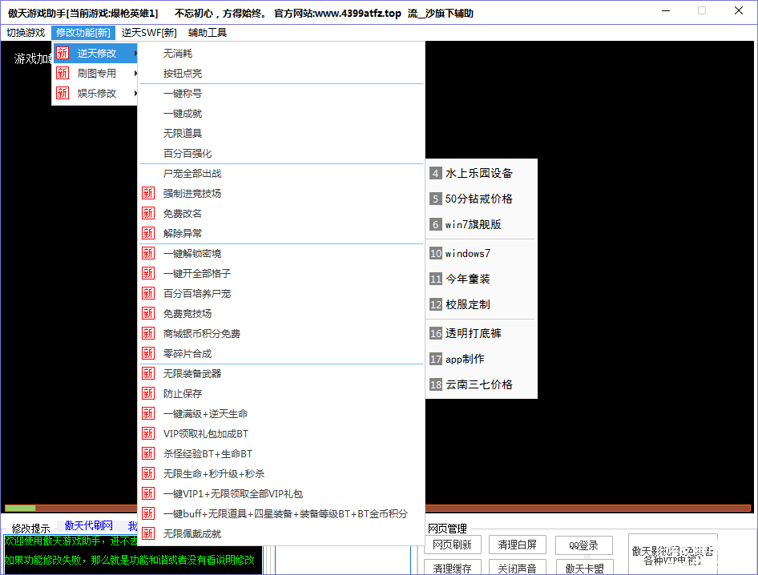Select 一键VIP1+无限领取全部VIP礼包 entry
The image size is (758, 575).
281,493
